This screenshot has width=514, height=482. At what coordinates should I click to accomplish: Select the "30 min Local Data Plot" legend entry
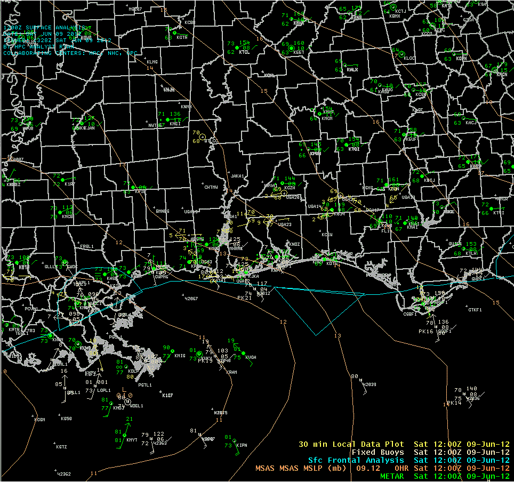351,444
